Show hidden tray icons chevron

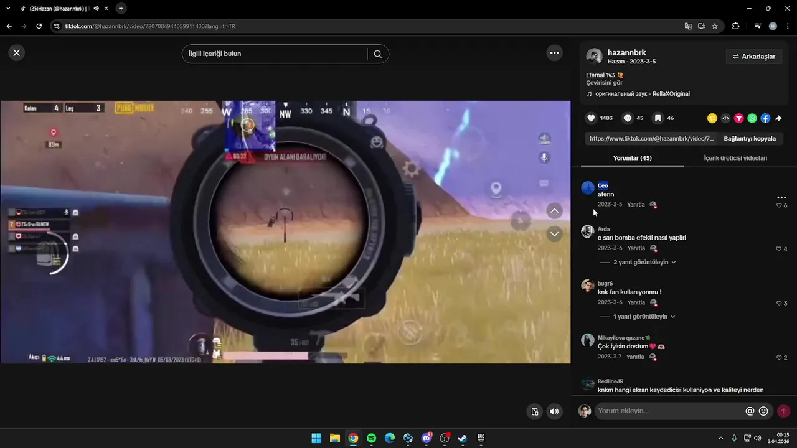point(721,438)
